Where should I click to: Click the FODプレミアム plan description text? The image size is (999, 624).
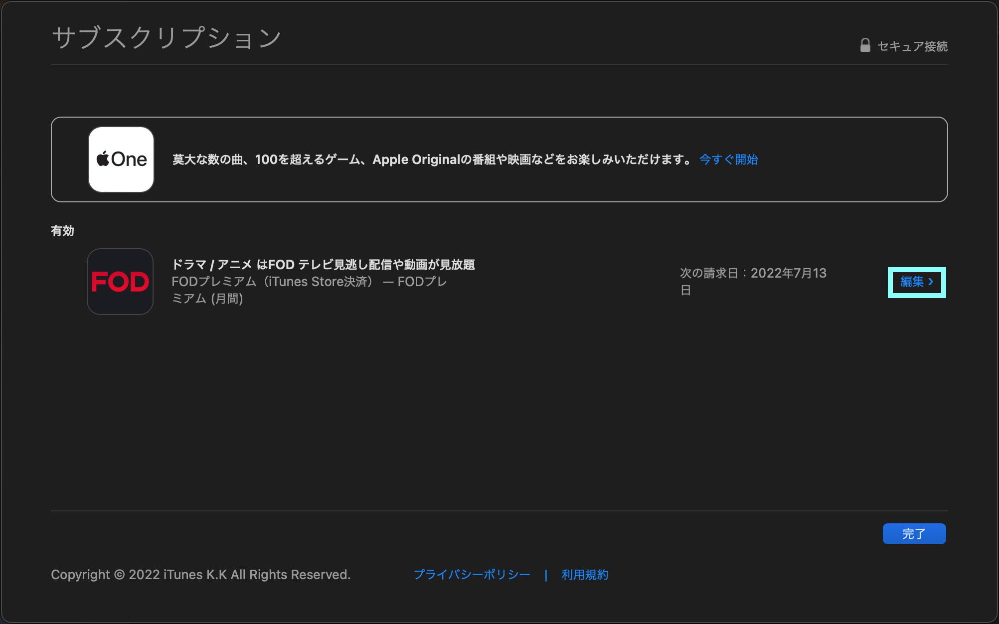point(309,290)
